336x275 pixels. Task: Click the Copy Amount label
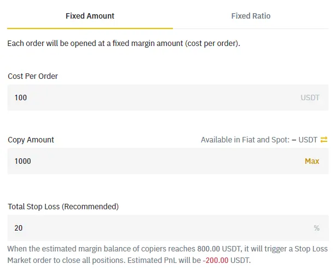click(31, 140)
